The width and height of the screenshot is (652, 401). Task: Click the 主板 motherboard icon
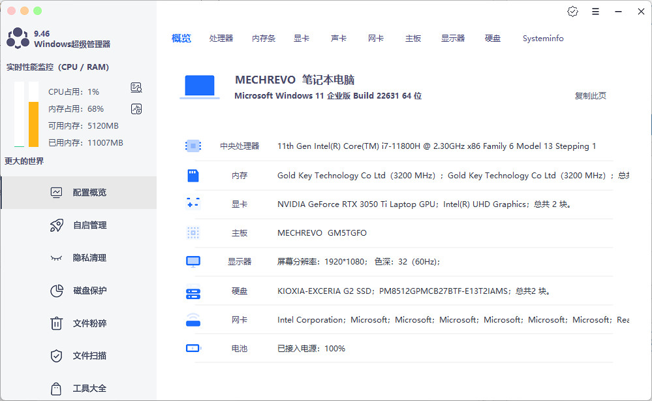click(x=193, y=233)
